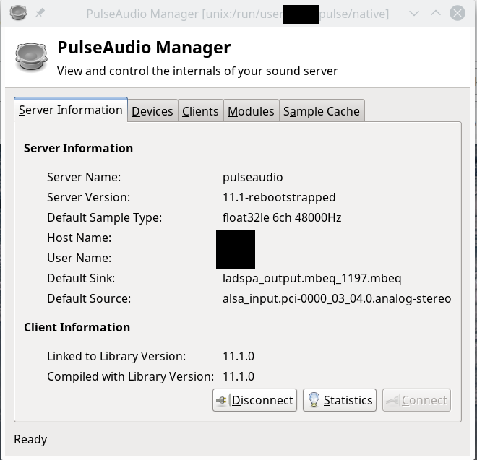Click the 'Default Sink:' label
Screen dimensions: 477x460
[81, 279]
